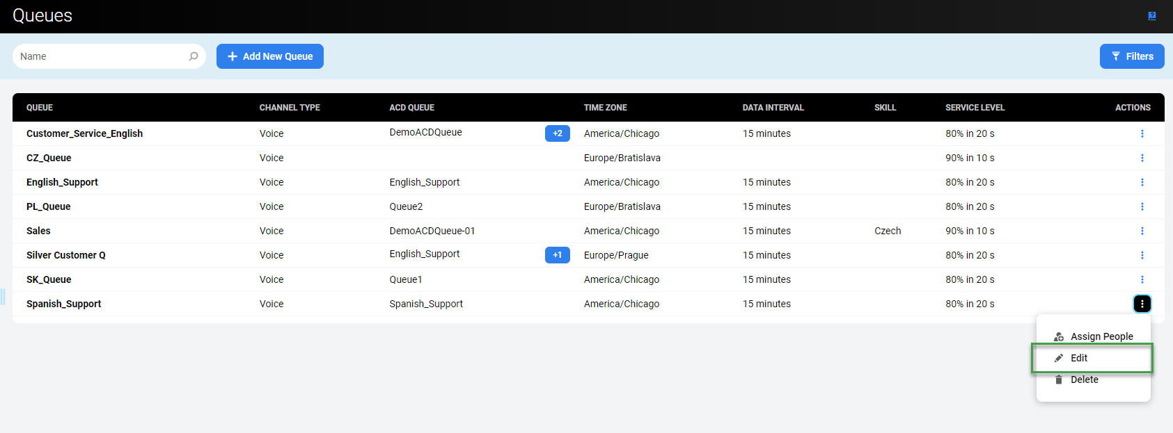Image resolution: width=1173 pixels, height=433 pixels.
Task: Expand the +1 ACD queue badge
Action: 557,255
